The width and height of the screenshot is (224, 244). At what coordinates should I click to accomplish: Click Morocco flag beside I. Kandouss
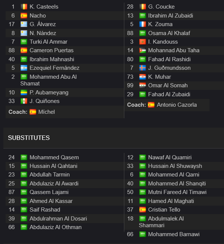[x=143, y=42]
